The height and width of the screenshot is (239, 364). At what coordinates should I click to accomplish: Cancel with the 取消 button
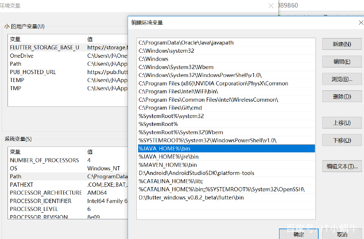point(342,234)
